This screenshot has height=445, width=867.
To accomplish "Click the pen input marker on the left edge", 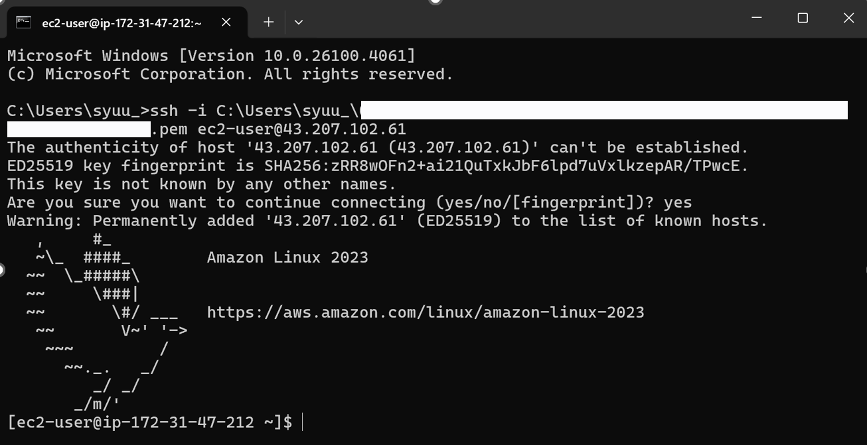I will [x=3, y=269].
